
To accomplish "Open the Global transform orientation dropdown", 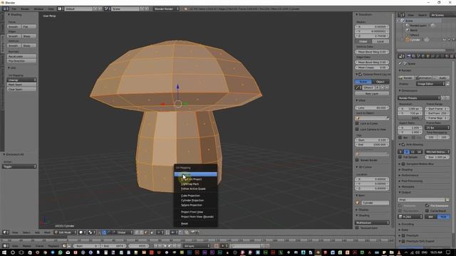I will pos(125,233).
